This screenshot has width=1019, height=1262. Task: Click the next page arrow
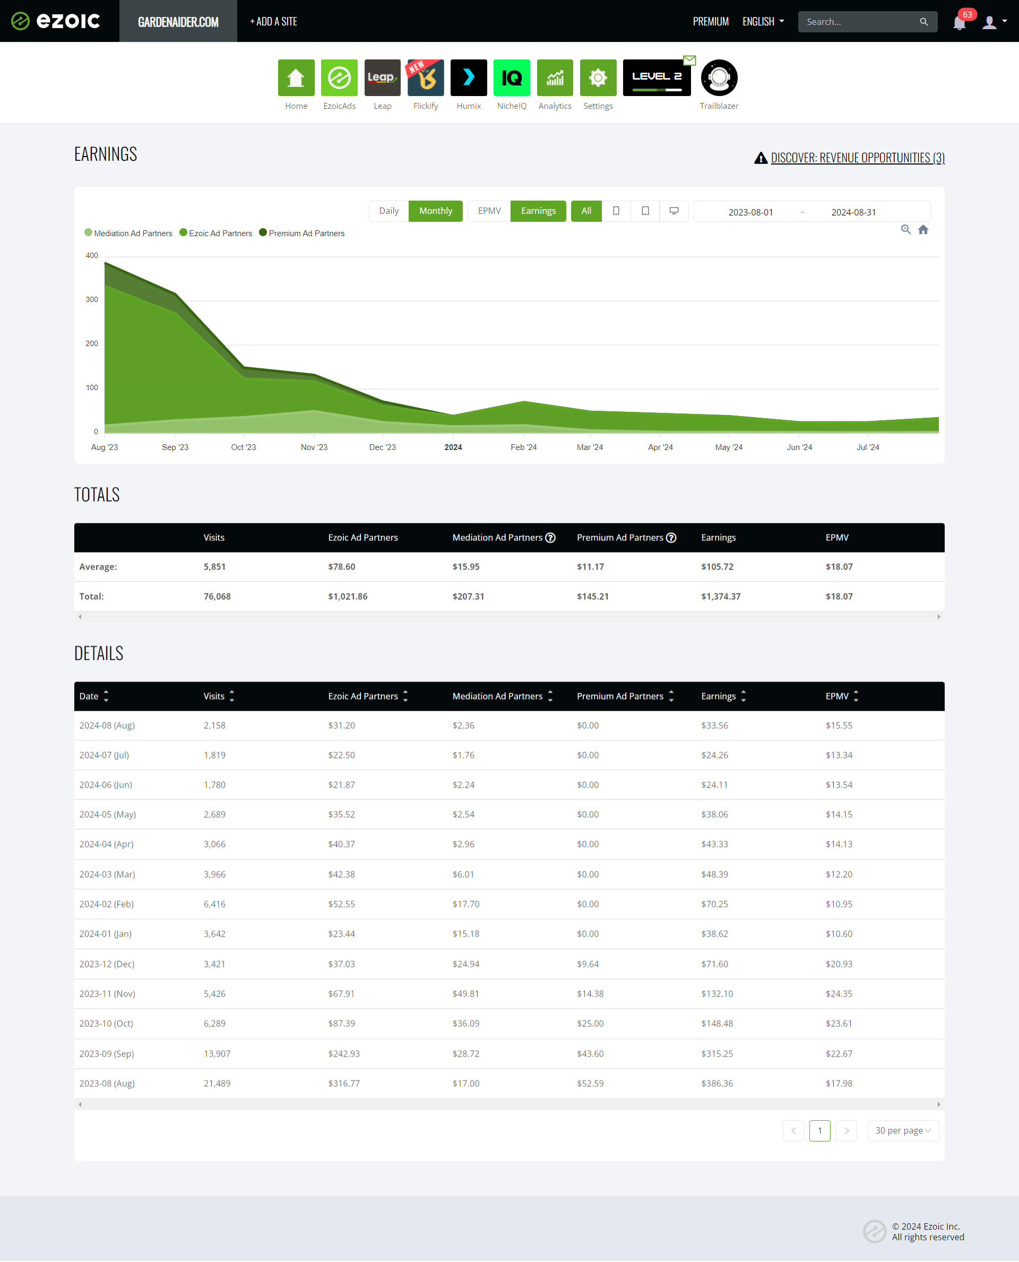(846, 1131)
